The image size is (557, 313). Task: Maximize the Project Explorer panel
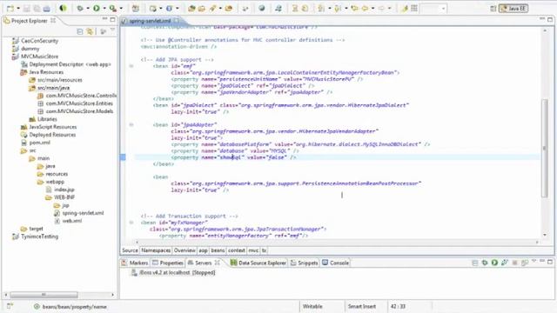click(x=112, y=19)
